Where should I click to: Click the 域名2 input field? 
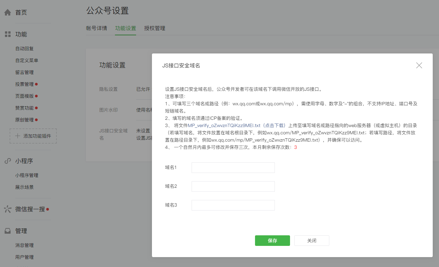coord(233,186)
